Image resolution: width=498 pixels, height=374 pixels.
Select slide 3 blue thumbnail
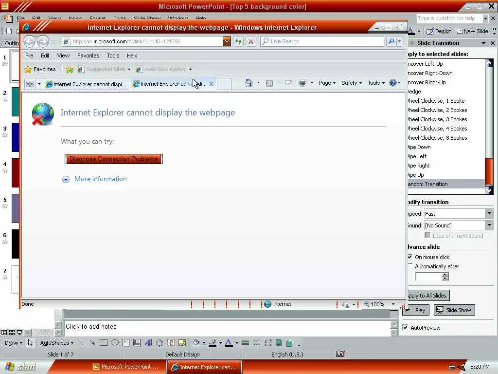point(15,137)
